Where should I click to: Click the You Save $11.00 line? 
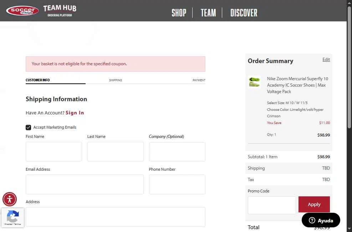[x=299, y=123]
